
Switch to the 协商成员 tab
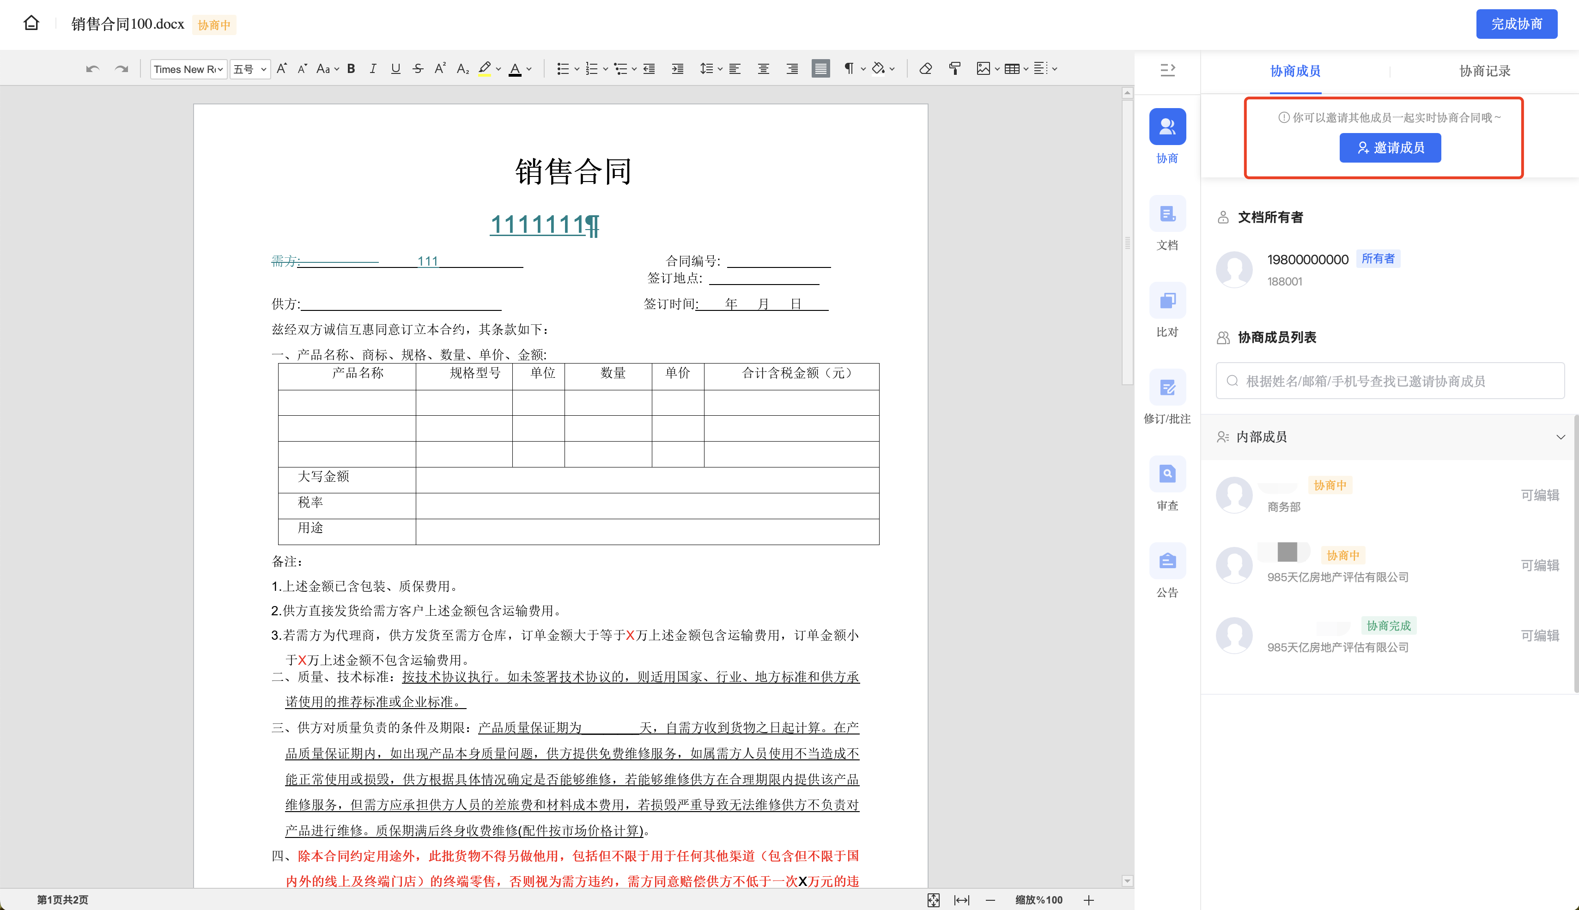(x=1295, y=71)
